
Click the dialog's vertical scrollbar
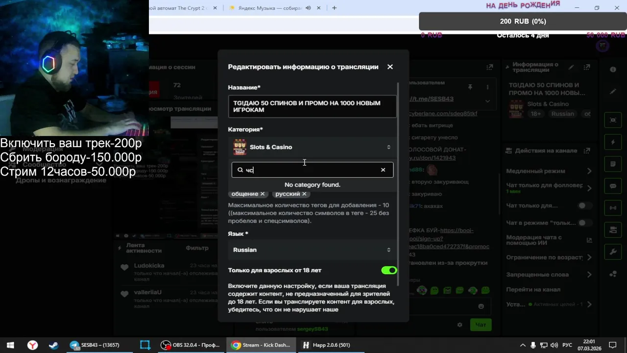(398, 184)
